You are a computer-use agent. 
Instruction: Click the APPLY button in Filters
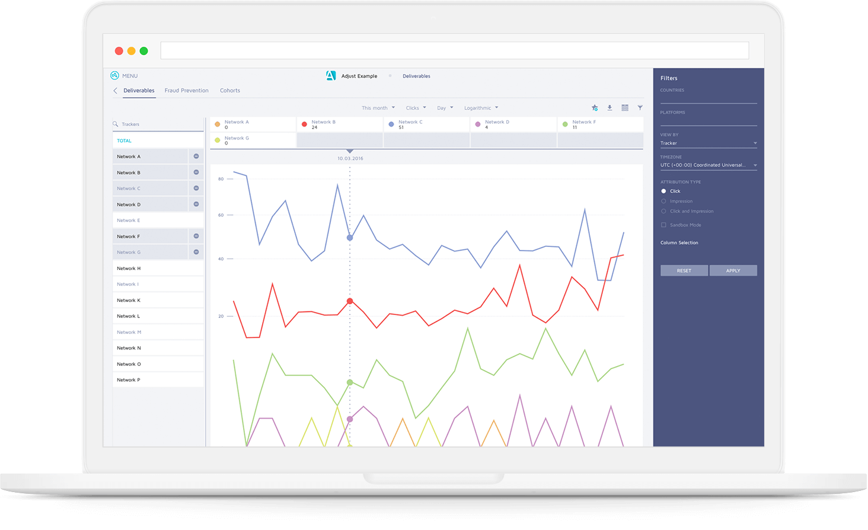733,271
